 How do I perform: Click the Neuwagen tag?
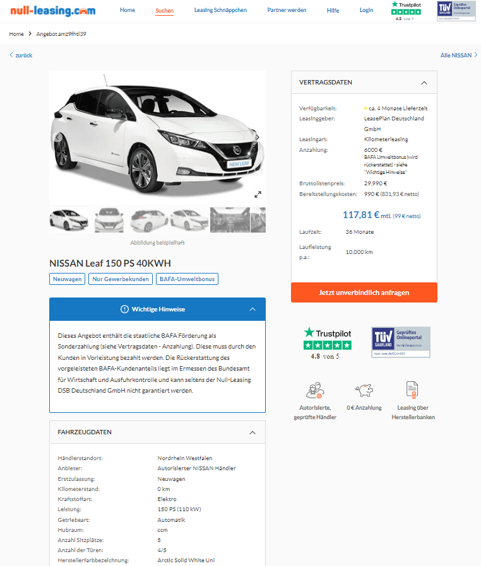point(67,279)
